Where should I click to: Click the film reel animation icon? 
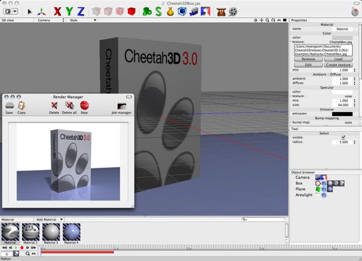point(233,11)
